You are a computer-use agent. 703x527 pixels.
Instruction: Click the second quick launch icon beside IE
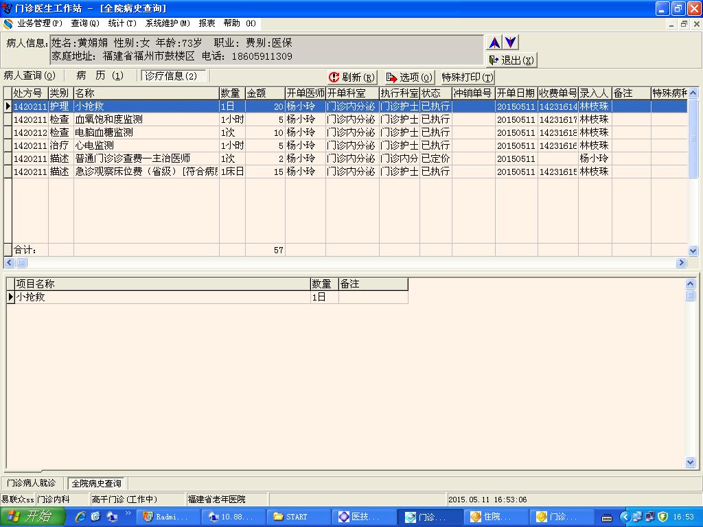[96, 517]
